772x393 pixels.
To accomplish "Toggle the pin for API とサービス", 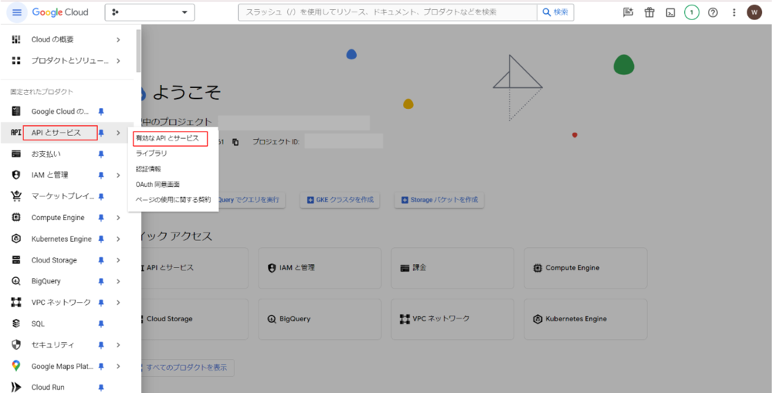I will pyautogui.click(x=101, y=133).
